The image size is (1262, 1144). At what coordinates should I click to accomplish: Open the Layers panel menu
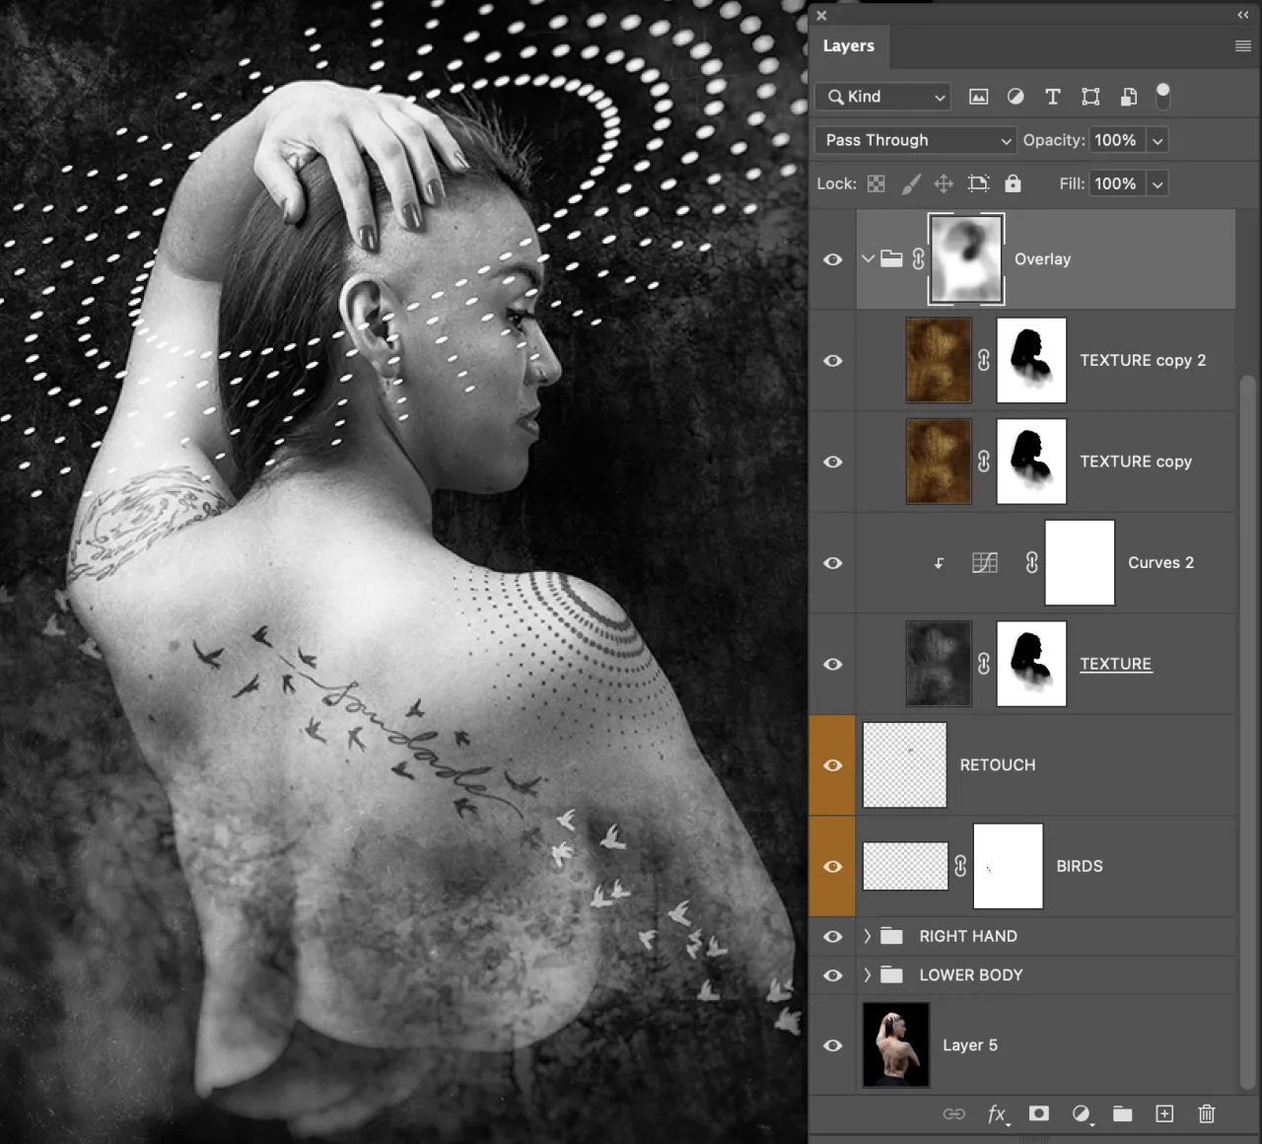[1243, 45]
